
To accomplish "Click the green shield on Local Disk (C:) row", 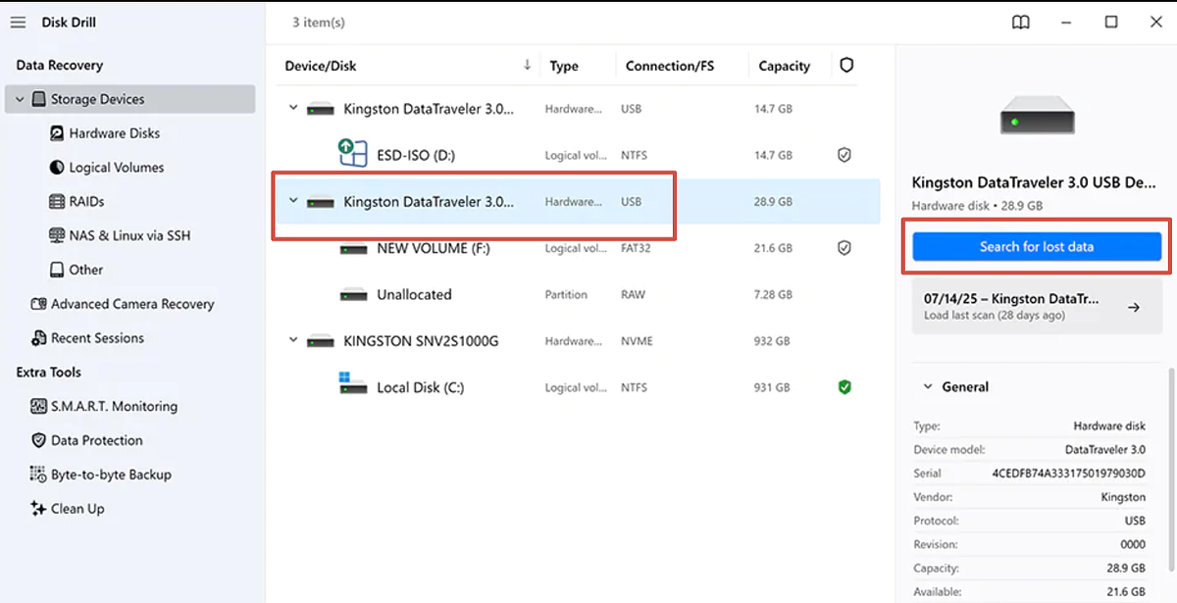I will [844, 387].
